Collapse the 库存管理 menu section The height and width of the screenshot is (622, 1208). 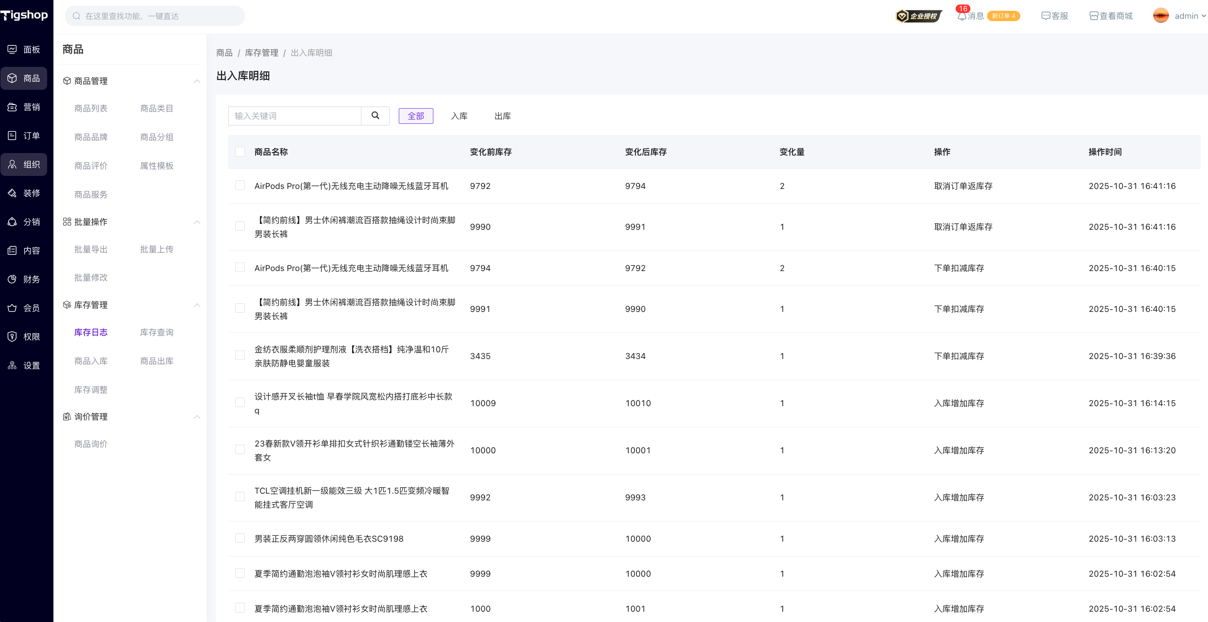tap(197, 305)
